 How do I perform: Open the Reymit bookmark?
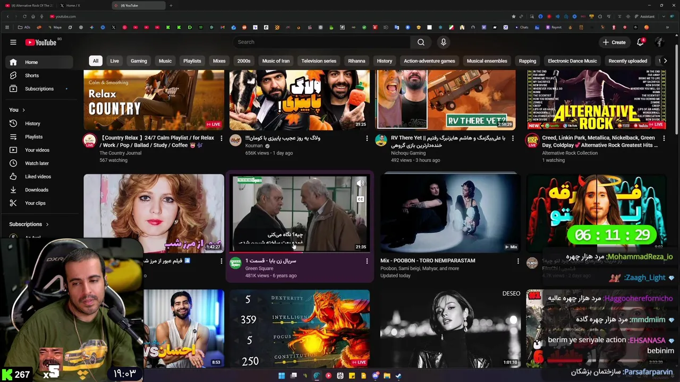(554, 27)
